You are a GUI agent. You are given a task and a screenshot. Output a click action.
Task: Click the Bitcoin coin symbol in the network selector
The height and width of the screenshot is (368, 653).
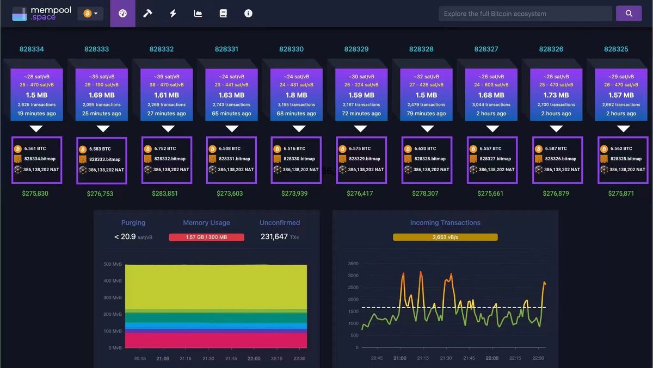point(87,13)
